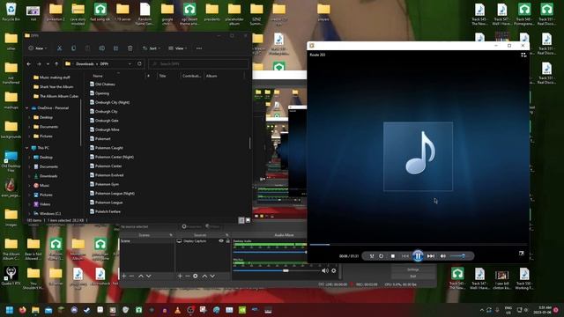The width and height of the screenshot is (564, 317).
Task: Expand Music under This PC
Action: tap(30, 186)
